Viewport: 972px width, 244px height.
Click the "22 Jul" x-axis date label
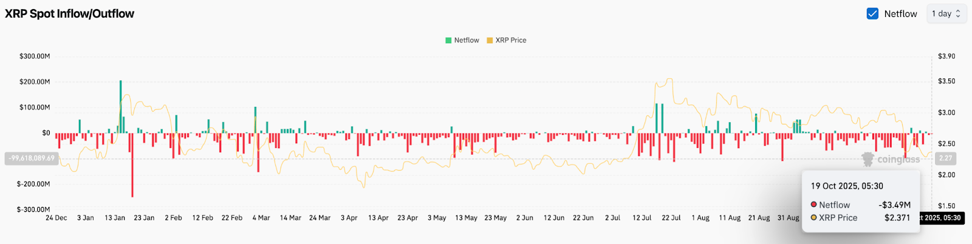click(x=671, y=218)
